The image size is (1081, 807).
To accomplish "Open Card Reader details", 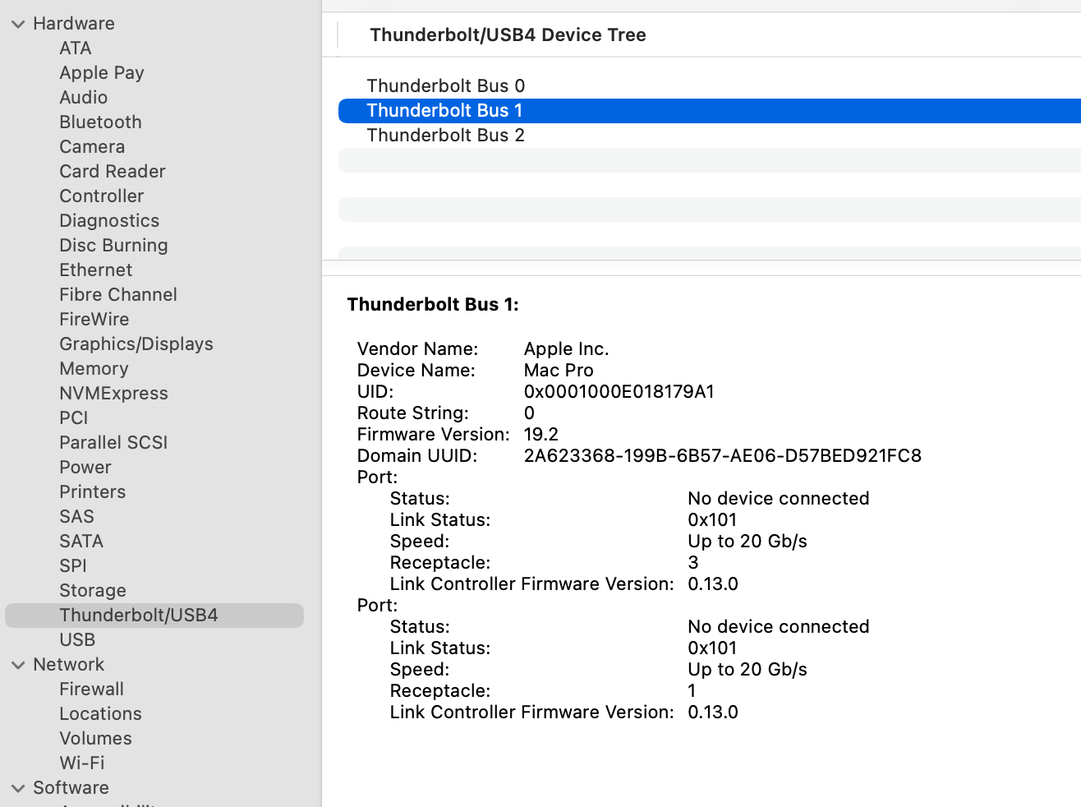I will (113, 172).
